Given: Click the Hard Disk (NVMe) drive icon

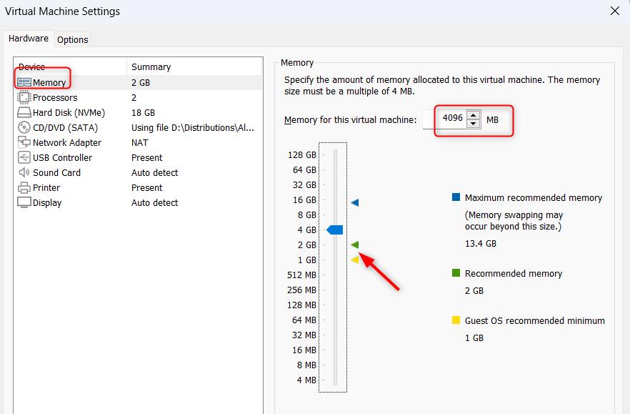Looking at the screenshot, I should 24,112.
